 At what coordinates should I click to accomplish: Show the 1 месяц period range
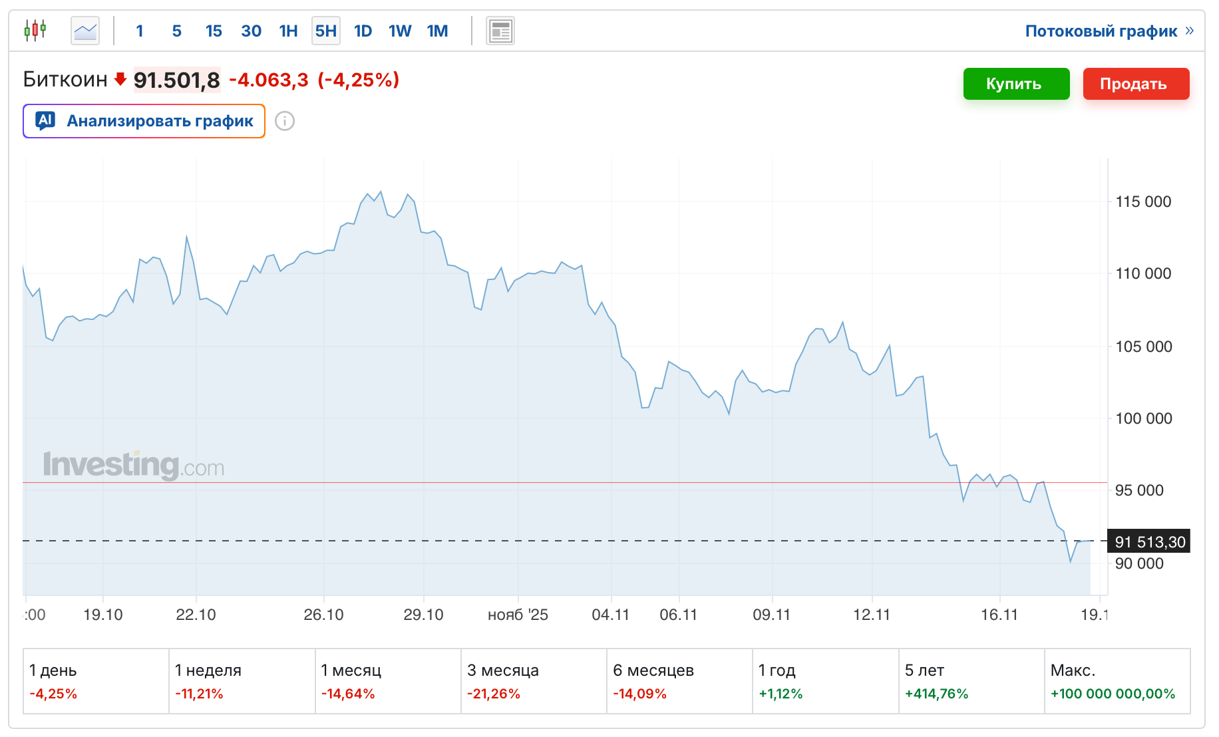tap(387, 681)
